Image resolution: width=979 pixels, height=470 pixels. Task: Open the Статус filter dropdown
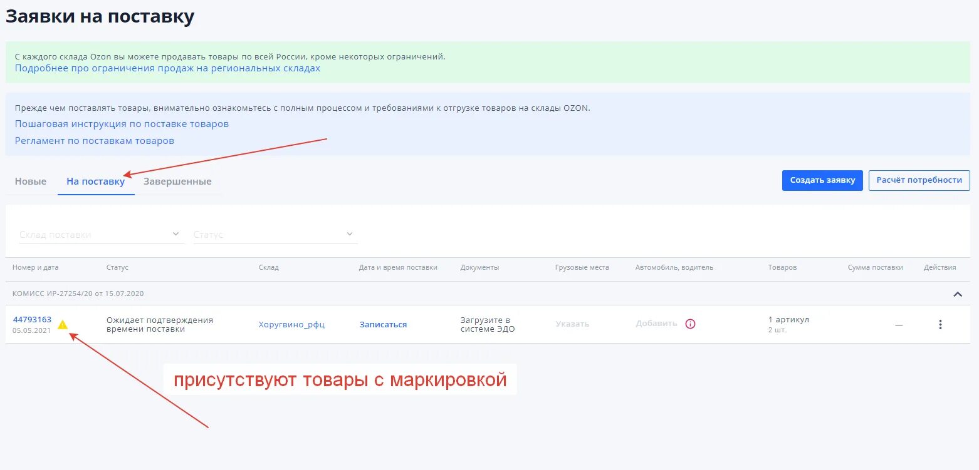point(275,234)
